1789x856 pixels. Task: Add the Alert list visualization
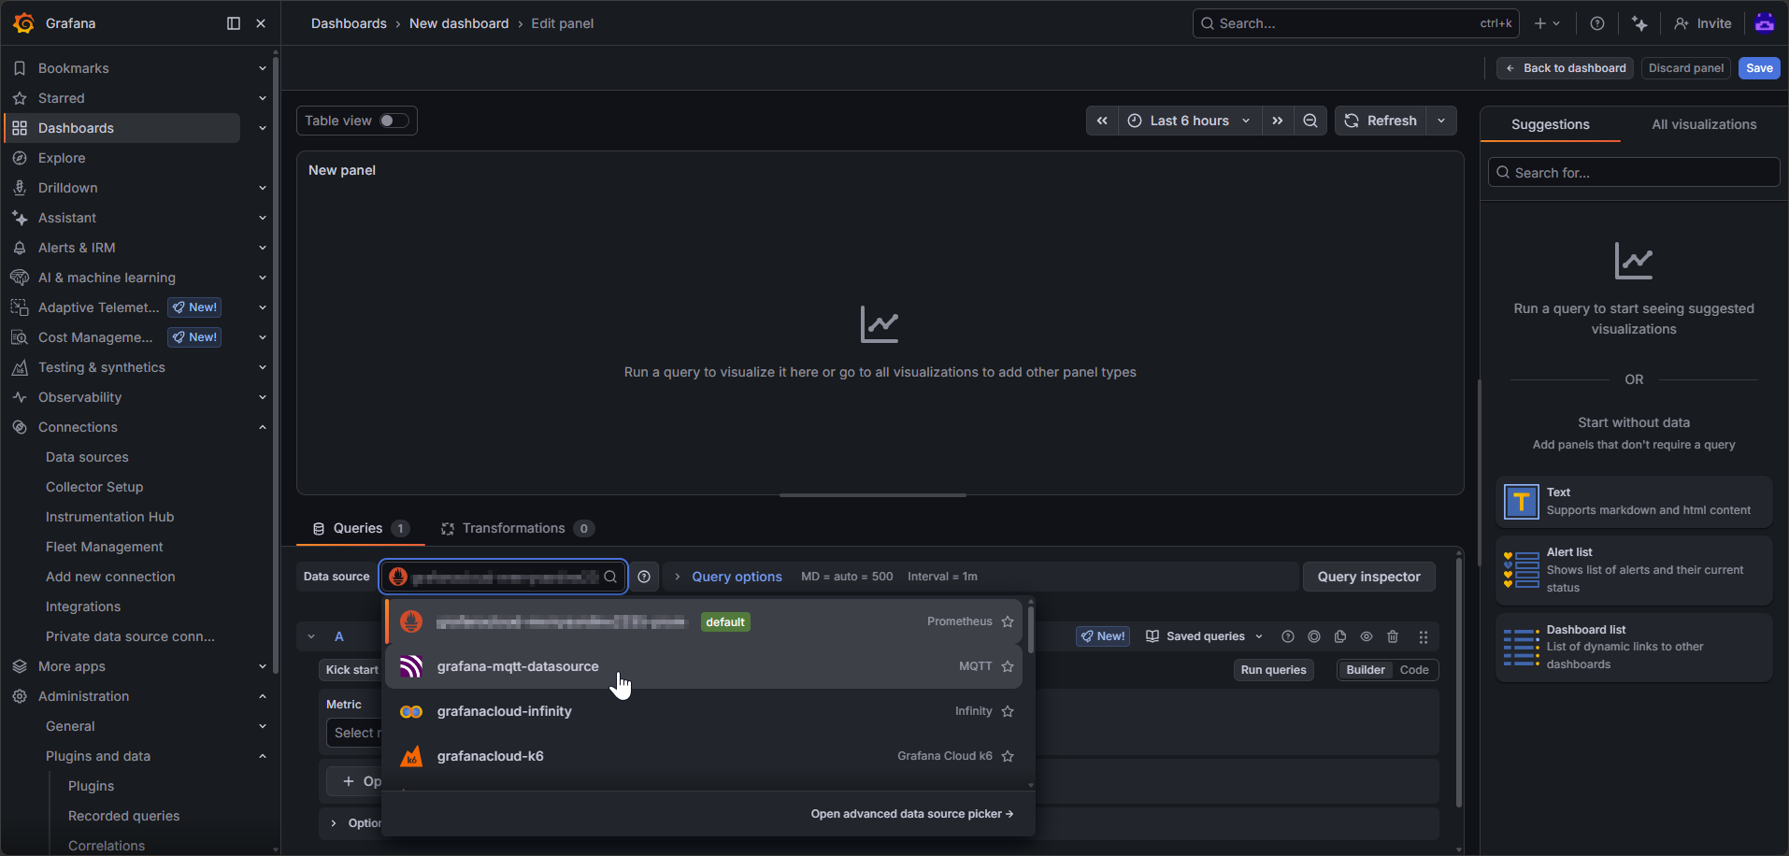point(1634,570)
